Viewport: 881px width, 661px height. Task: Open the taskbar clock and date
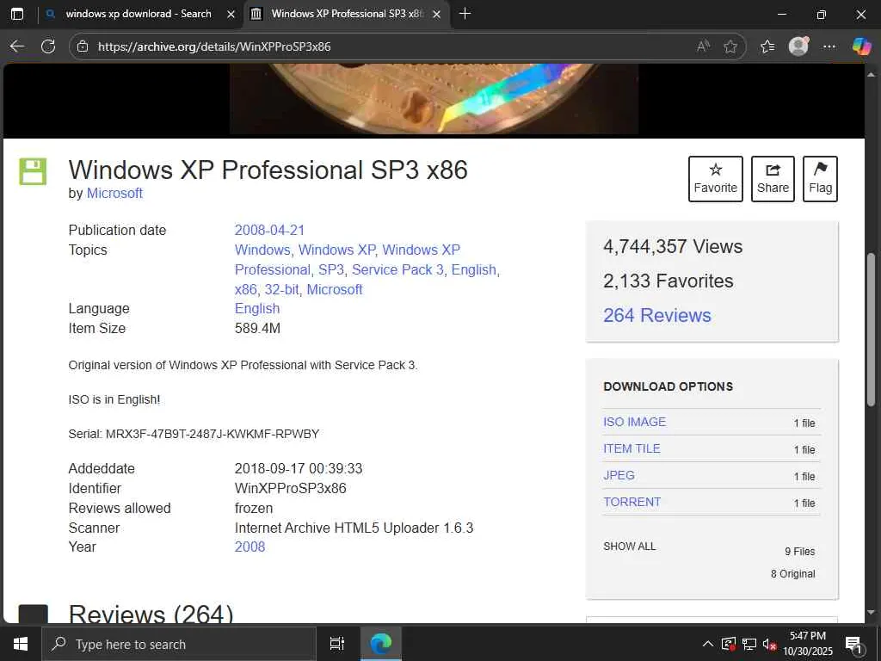808,644
